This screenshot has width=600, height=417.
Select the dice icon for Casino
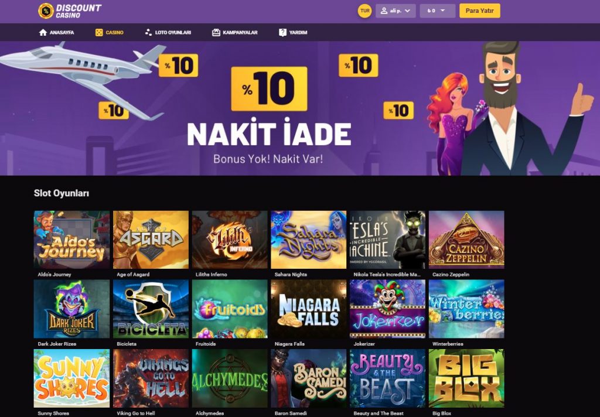[x=98, y=33]
